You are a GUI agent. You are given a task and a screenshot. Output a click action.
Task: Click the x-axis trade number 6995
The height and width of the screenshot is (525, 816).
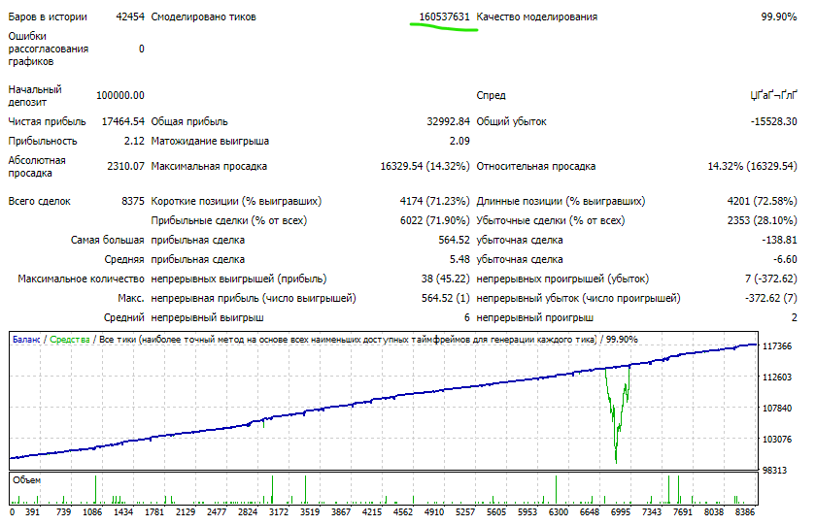pyautogui.click(x=621, y=512)
